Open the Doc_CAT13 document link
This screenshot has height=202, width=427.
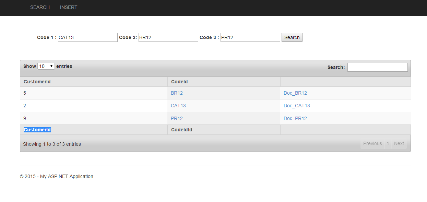coord(297,106)
